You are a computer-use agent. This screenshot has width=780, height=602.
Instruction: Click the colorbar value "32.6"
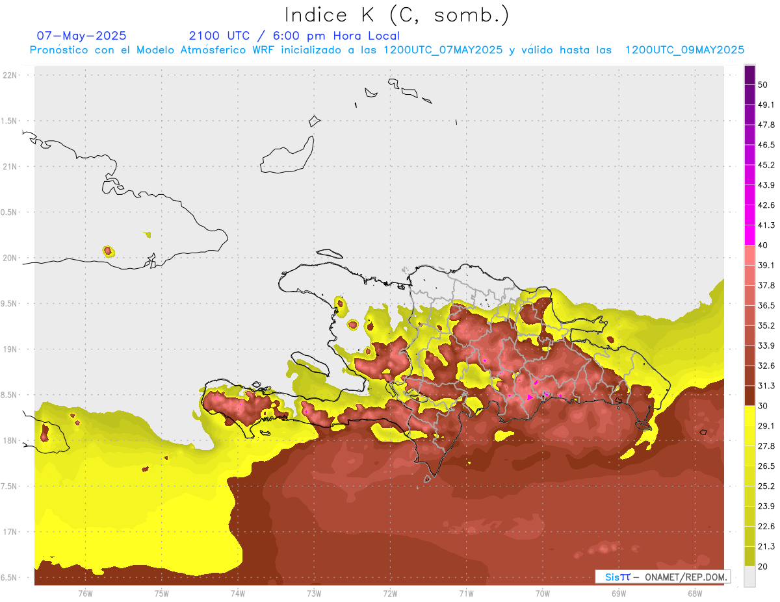click(x=766, y=366)
